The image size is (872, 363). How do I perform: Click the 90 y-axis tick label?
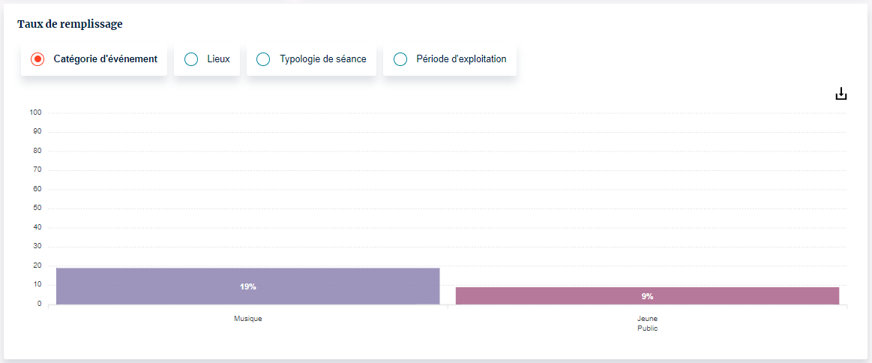(37, 131)
